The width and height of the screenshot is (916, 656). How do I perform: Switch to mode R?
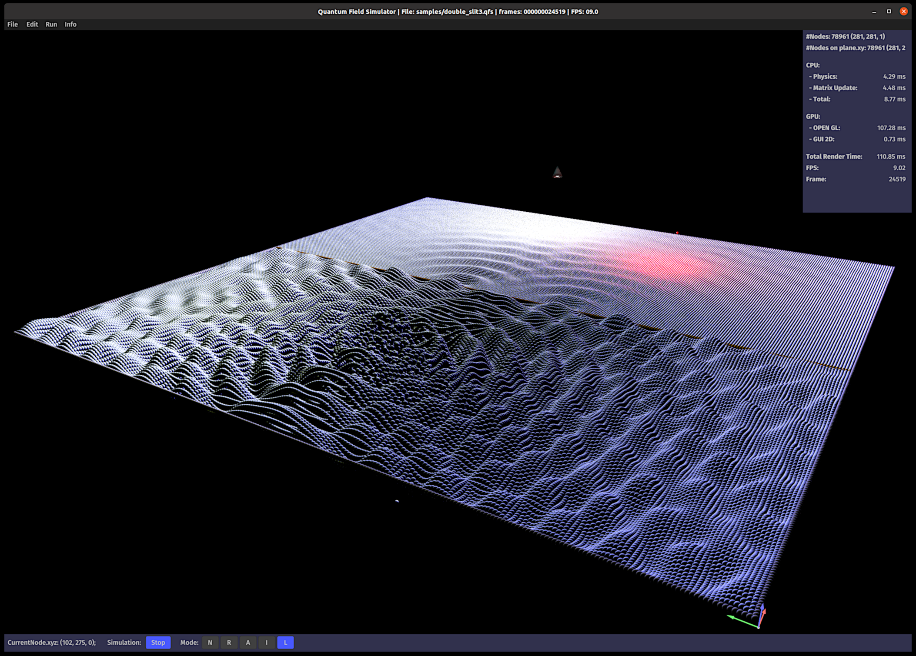[x=229, y=643]
